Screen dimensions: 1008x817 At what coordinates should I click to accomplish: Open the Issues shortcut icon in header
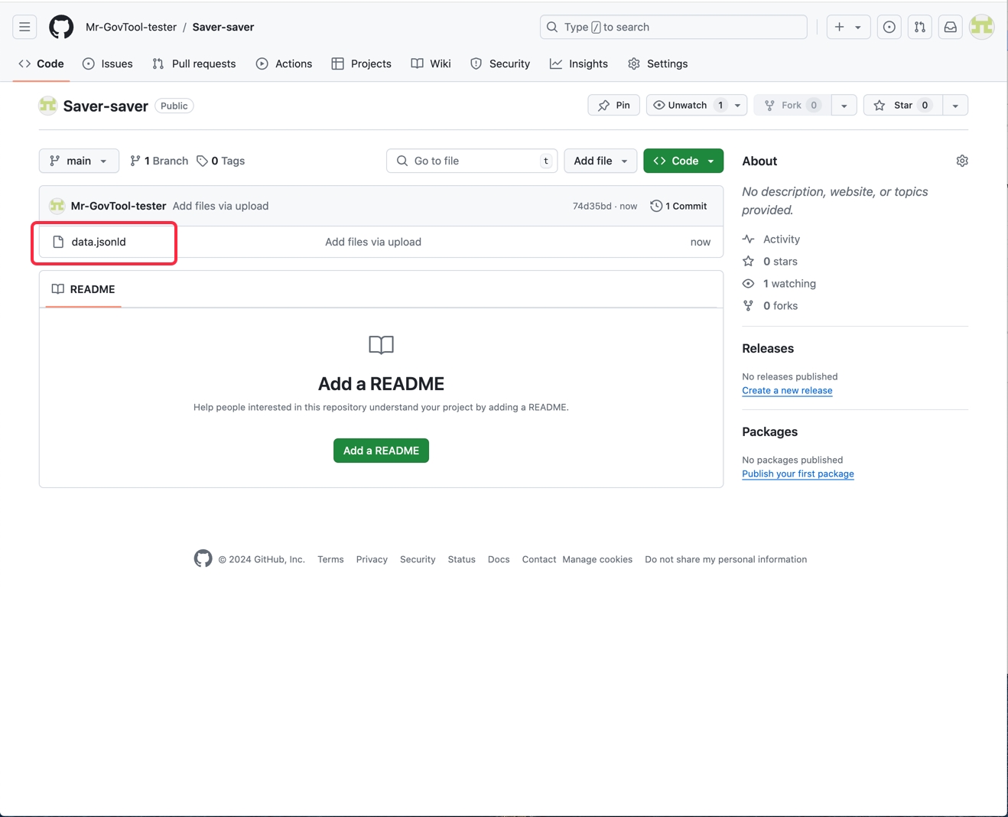(x=889, y=27)
